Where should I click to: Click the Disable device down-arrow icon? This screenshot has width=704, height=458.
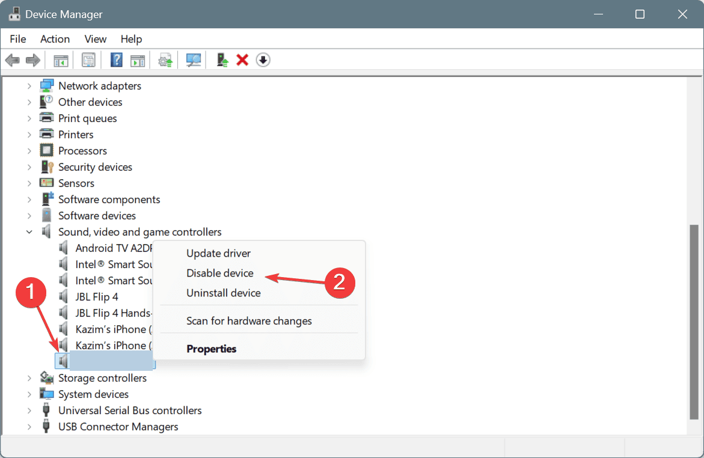click(x=263, y=60)
